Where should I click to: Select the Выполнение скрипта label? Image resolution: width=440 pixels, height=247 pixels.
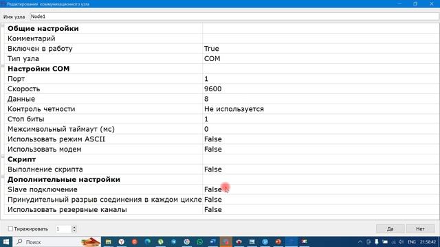[x=45, y=169]
